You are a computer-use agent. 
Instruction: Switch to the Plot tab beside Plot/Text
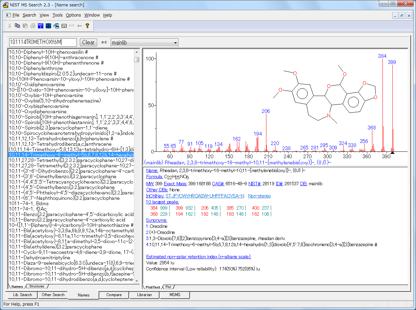168,287
